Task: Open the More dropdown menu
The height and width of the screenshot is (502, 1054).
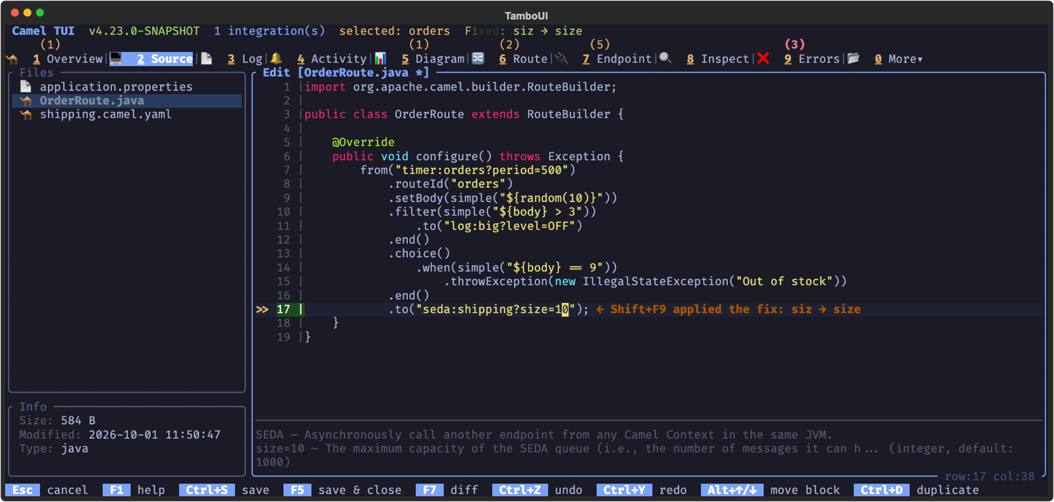Action: point(899,59)
